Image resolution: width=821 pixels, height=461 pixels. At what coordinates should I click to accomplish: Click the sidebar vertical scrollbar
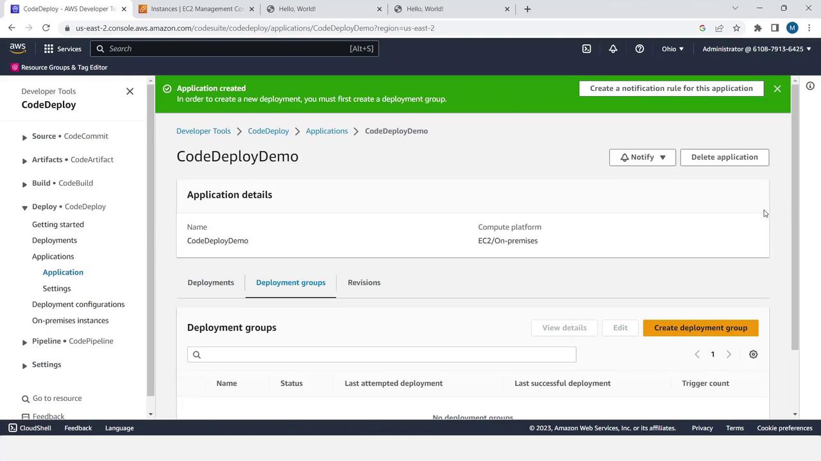pyautogui.click(x=151, y=240)
